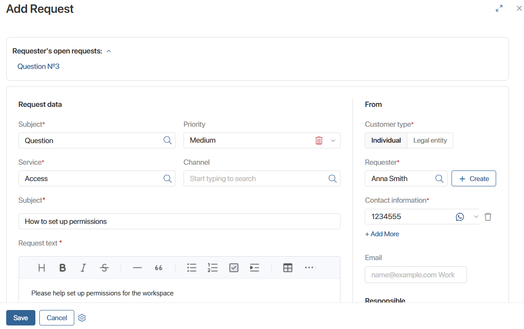Click Create to add new requester
Viewport: 524px width, 329px height.
point(474,179)
